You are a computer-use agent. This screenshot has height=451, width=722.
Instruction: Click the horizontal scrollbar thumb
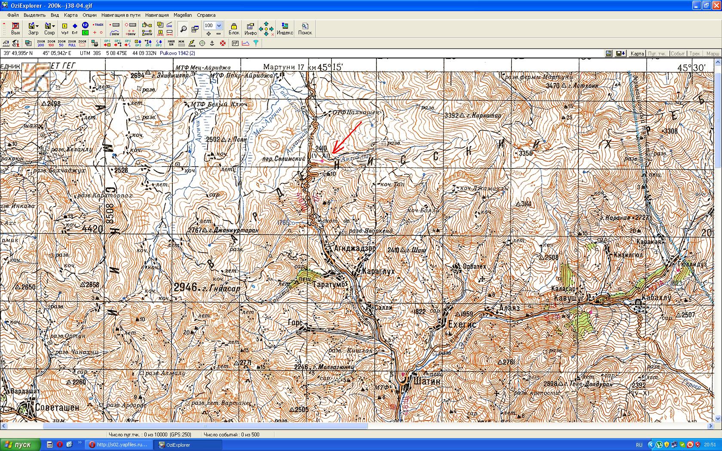click(x=205, y=426)
